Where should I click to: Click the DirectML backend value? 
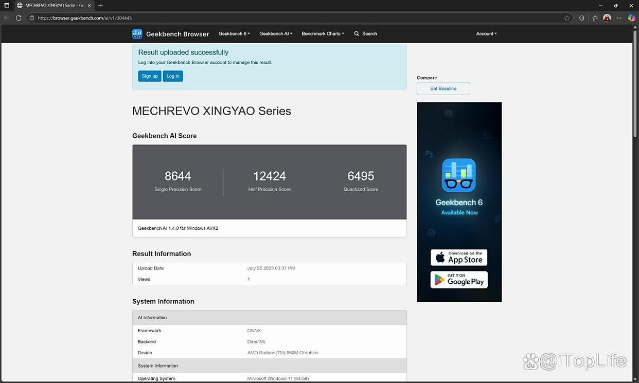(x=256, y=342)
